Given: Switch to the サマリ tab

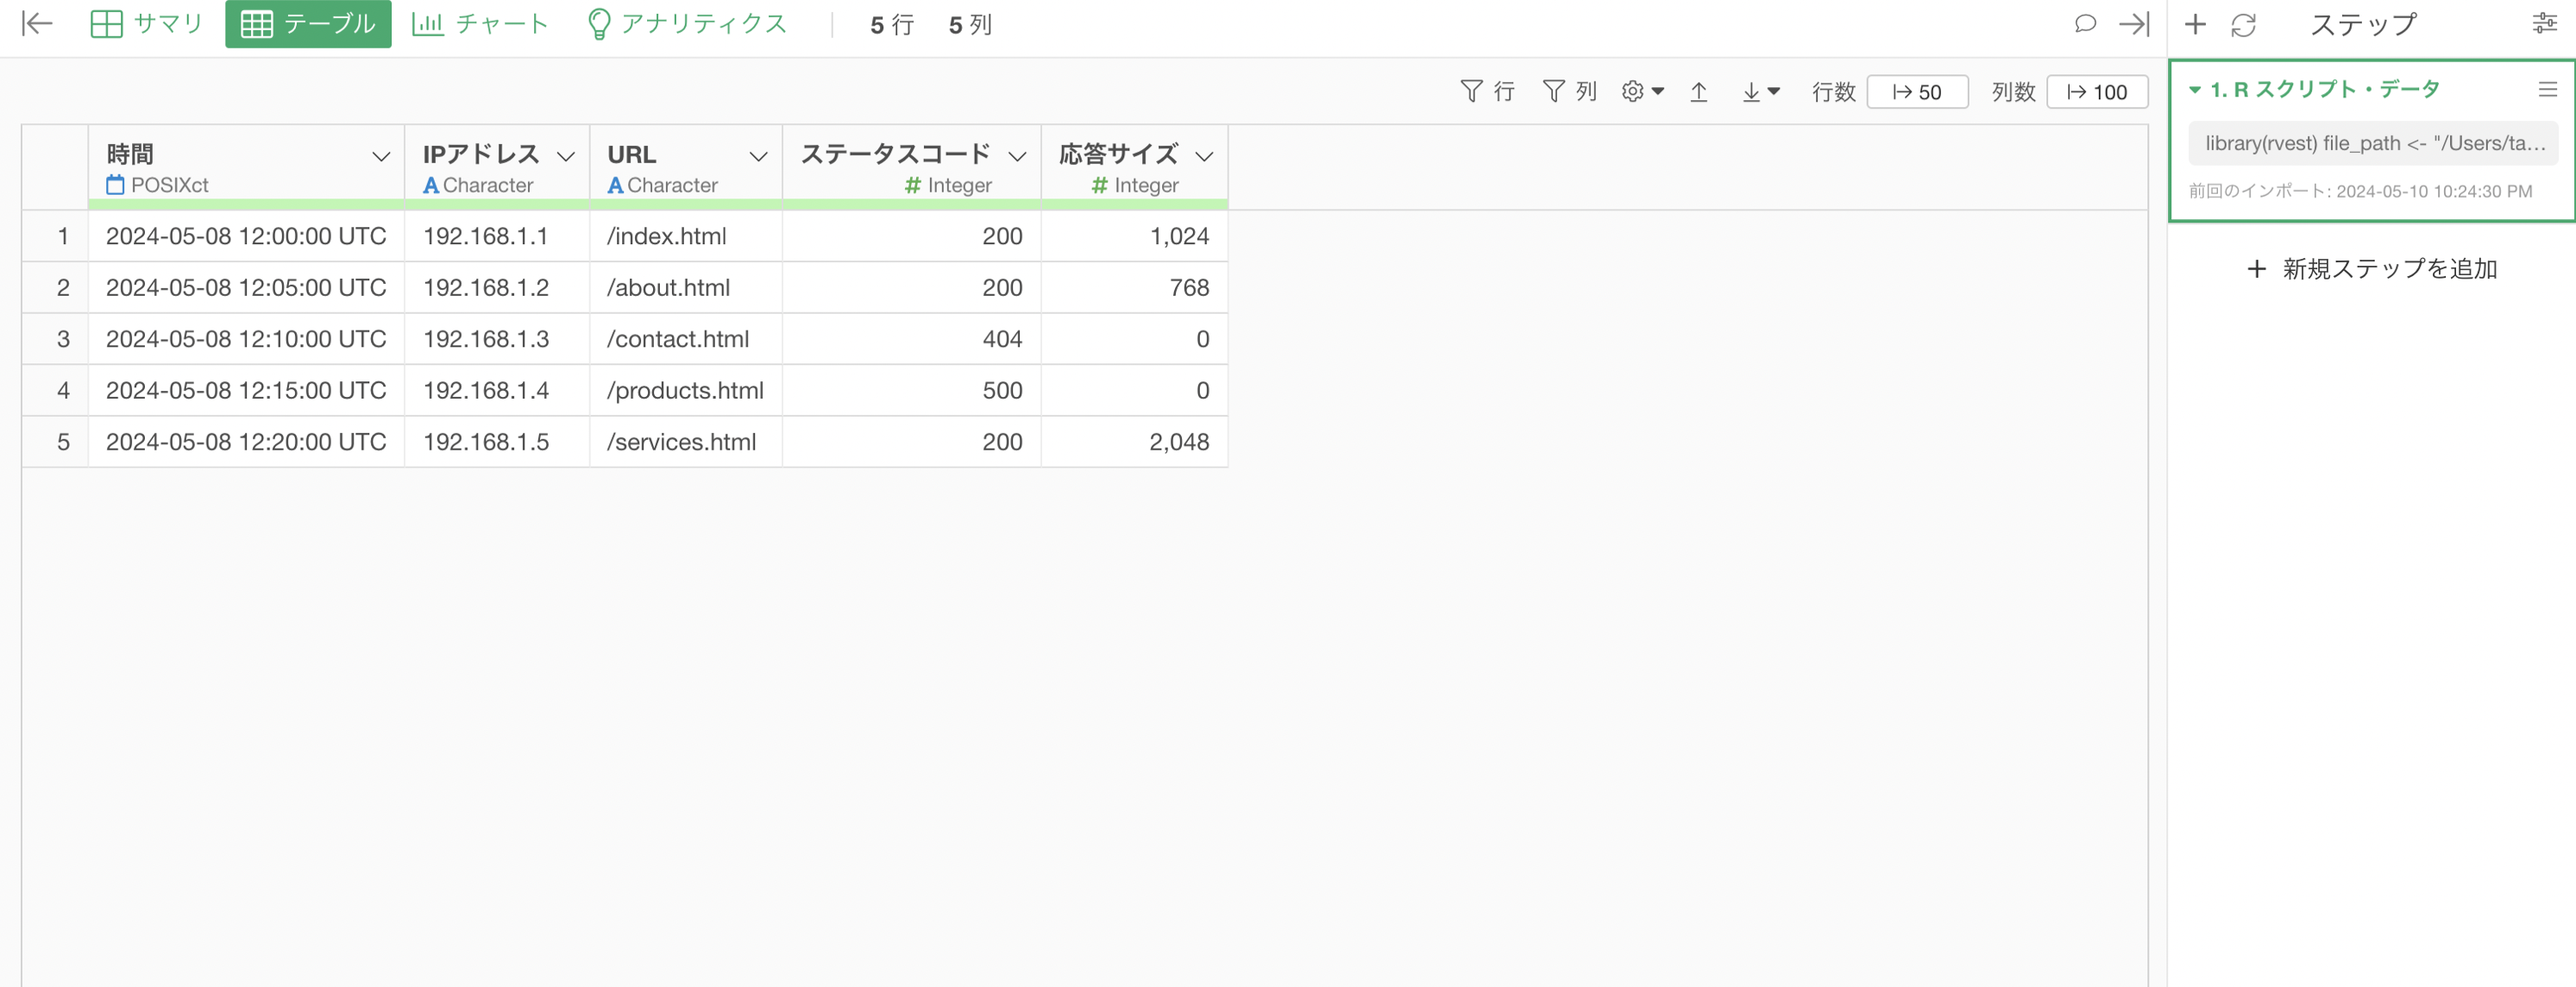Looking at the screenshot, I should (x=147, y=24).
